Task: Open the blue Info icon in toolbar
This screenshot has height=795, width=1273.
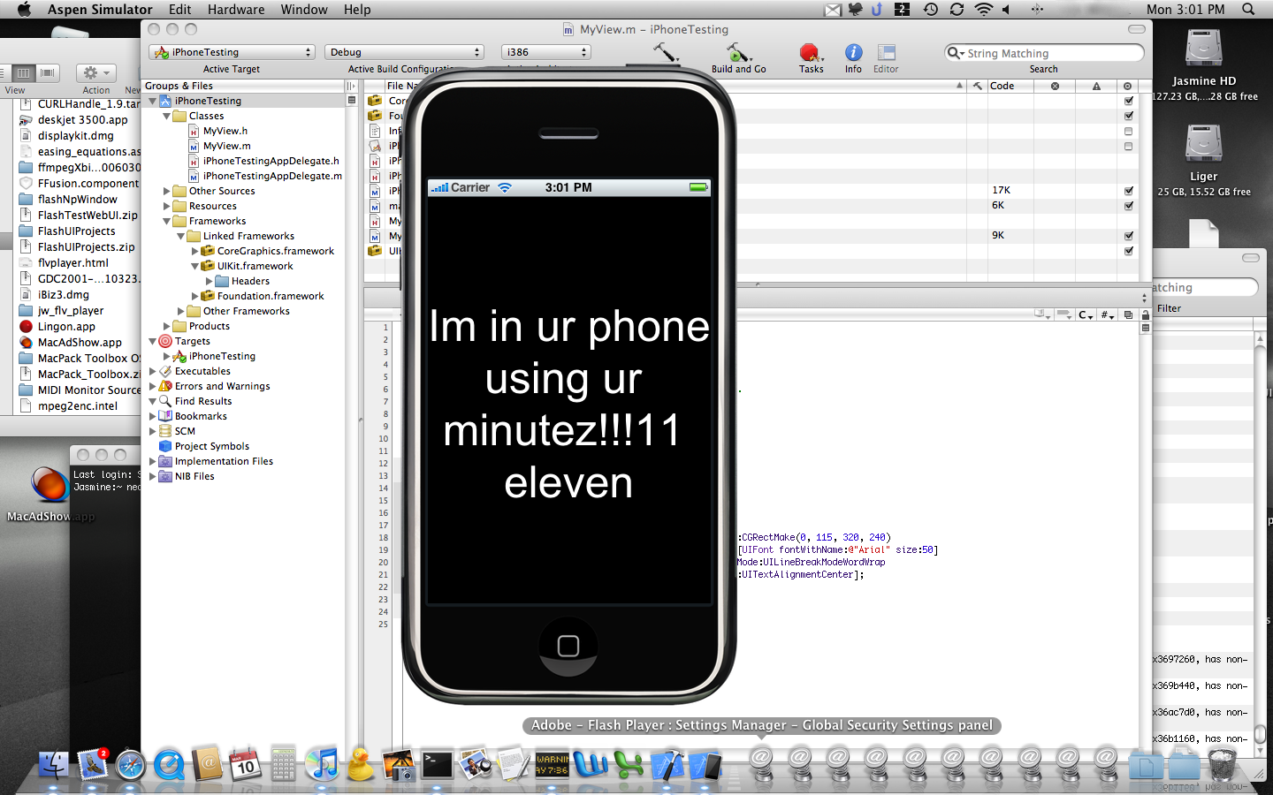Action: [853, 53]
